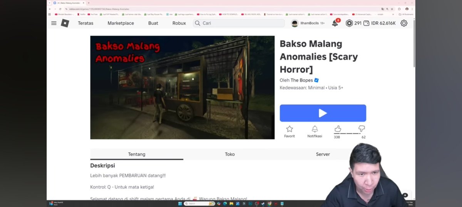The image size is (462, 207).
Task: Open Steam from the taskbar
Action: [263, 204]
